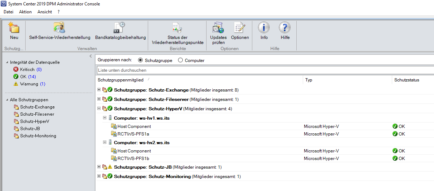Click Microsoft Hyper-V type of RCT\WS-PFS1a

pyautogui.click(x=321, y=134)
